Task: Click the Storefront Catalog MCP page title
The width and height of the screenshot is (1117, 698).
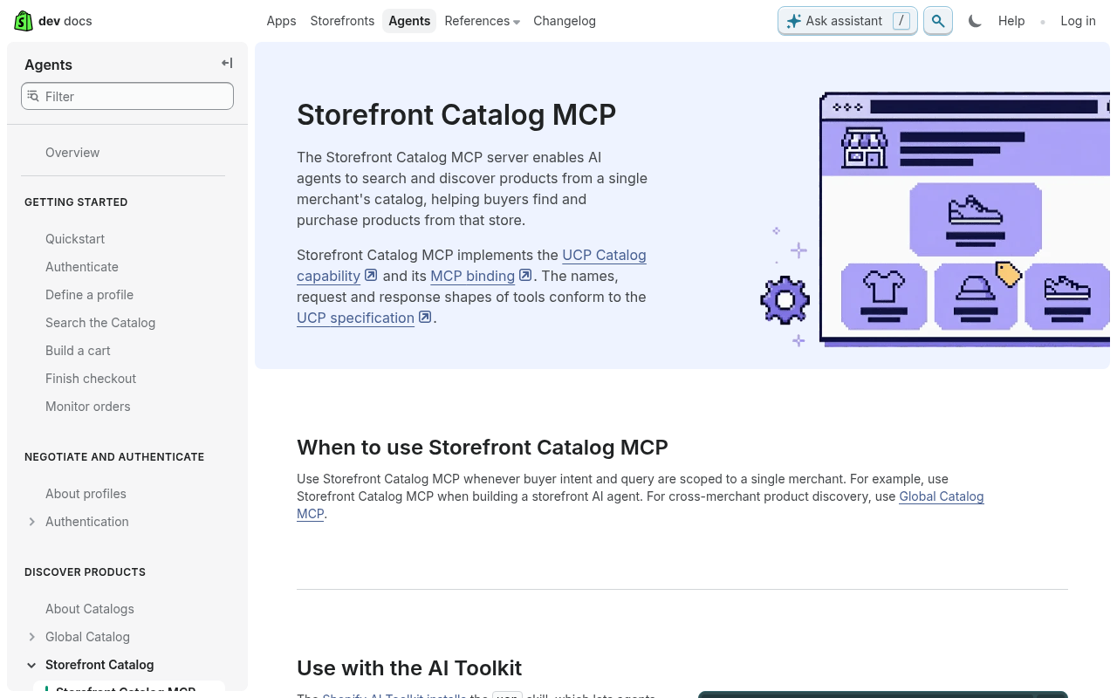Action: click(456, 114)
